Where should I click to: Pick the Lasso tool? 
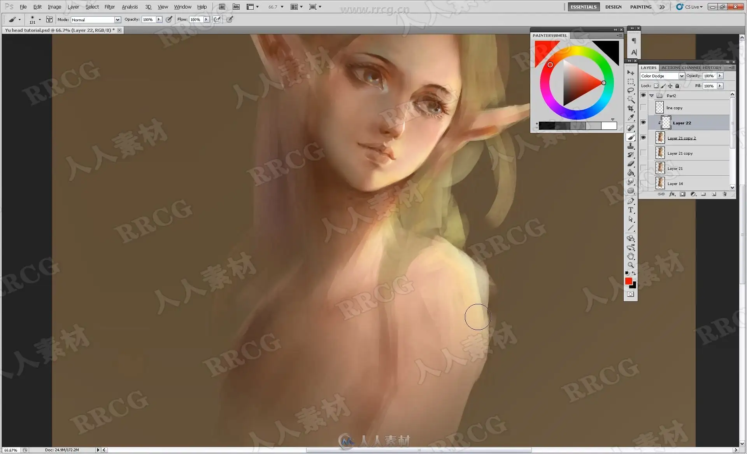[x=631, y=90]
